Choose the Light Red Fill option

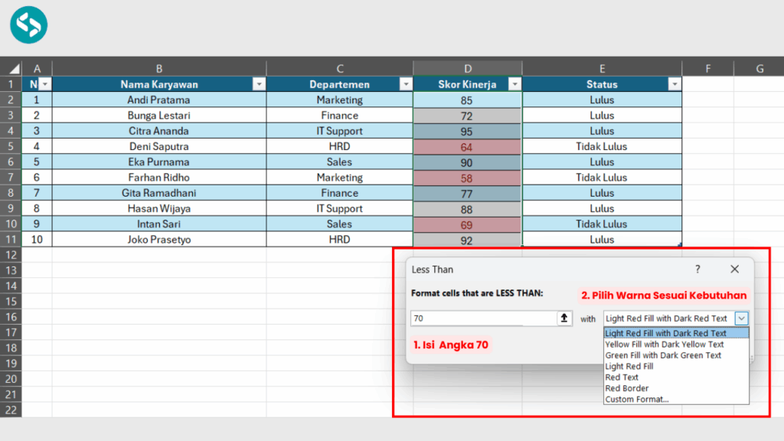(x=629, y=367)
